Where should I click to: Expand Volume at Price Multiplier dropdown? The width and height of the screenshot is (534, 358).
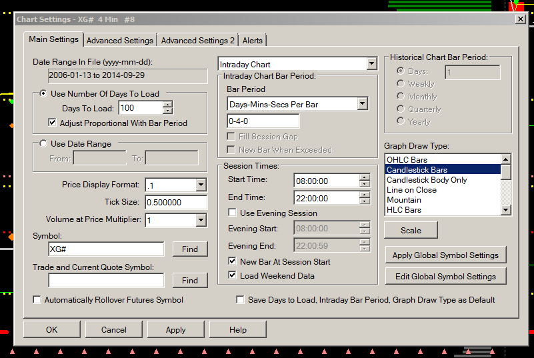click(201, 220)
